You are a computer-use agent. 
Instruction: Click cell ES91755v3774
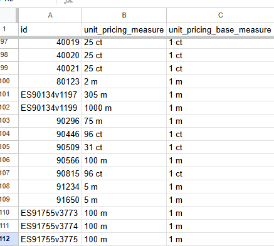[x=50, y=226]
